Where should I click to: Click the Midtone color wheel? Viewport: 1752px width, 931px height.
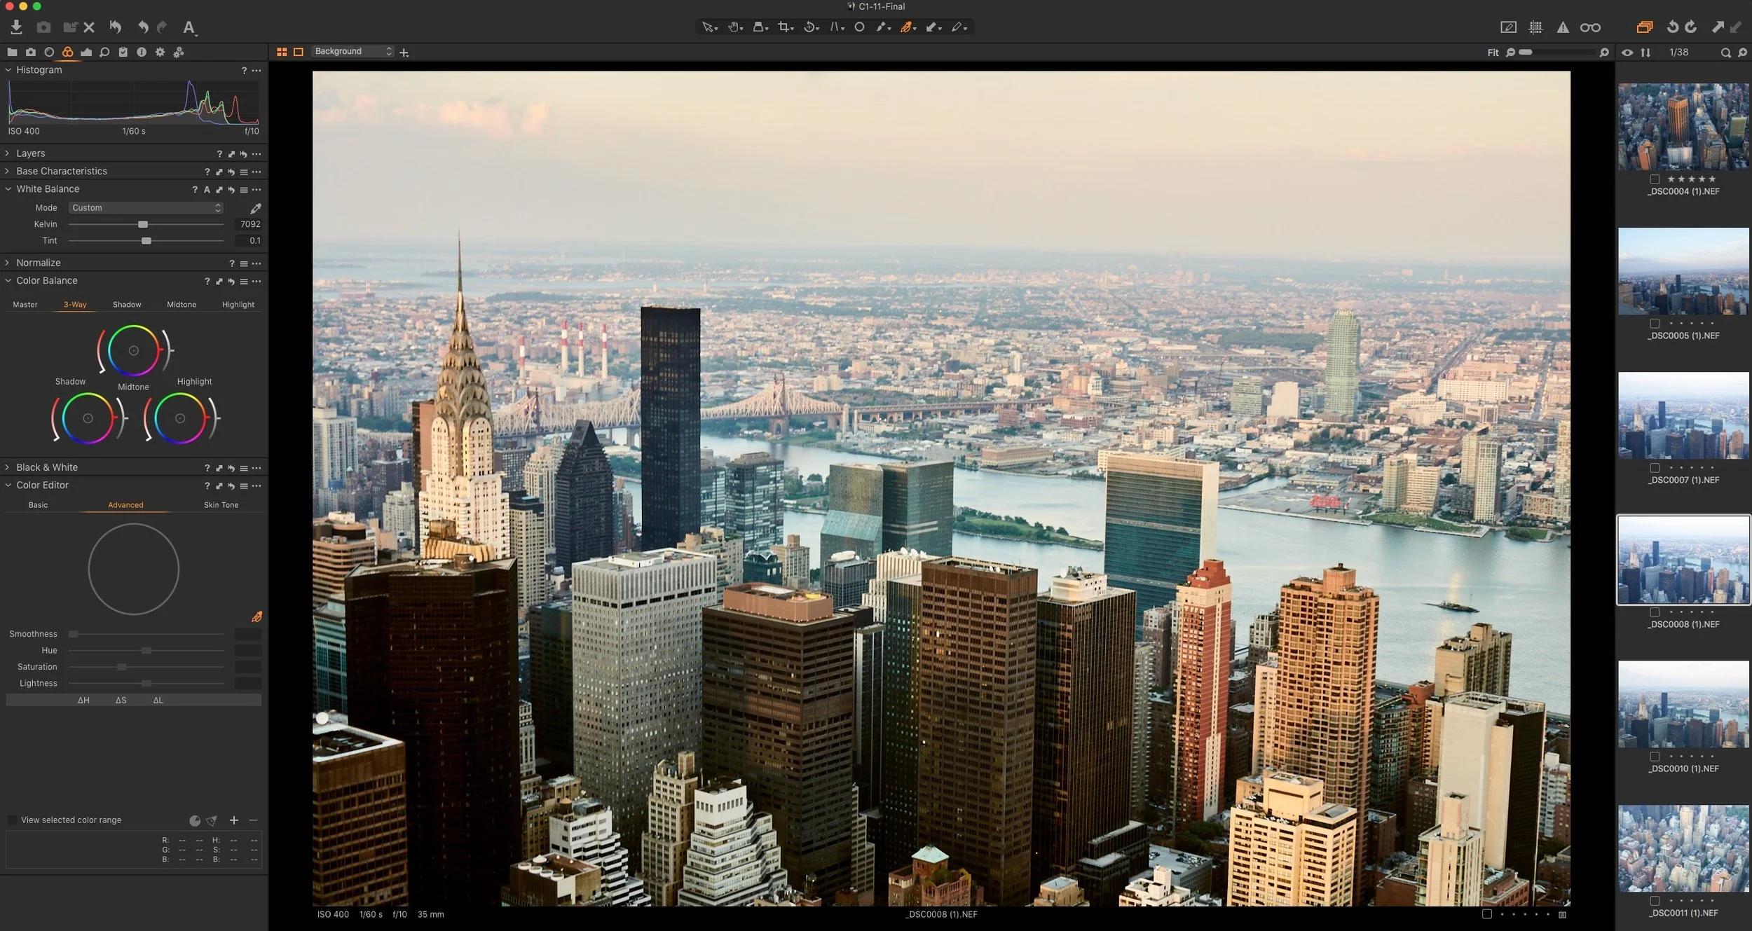pos(134,350)
